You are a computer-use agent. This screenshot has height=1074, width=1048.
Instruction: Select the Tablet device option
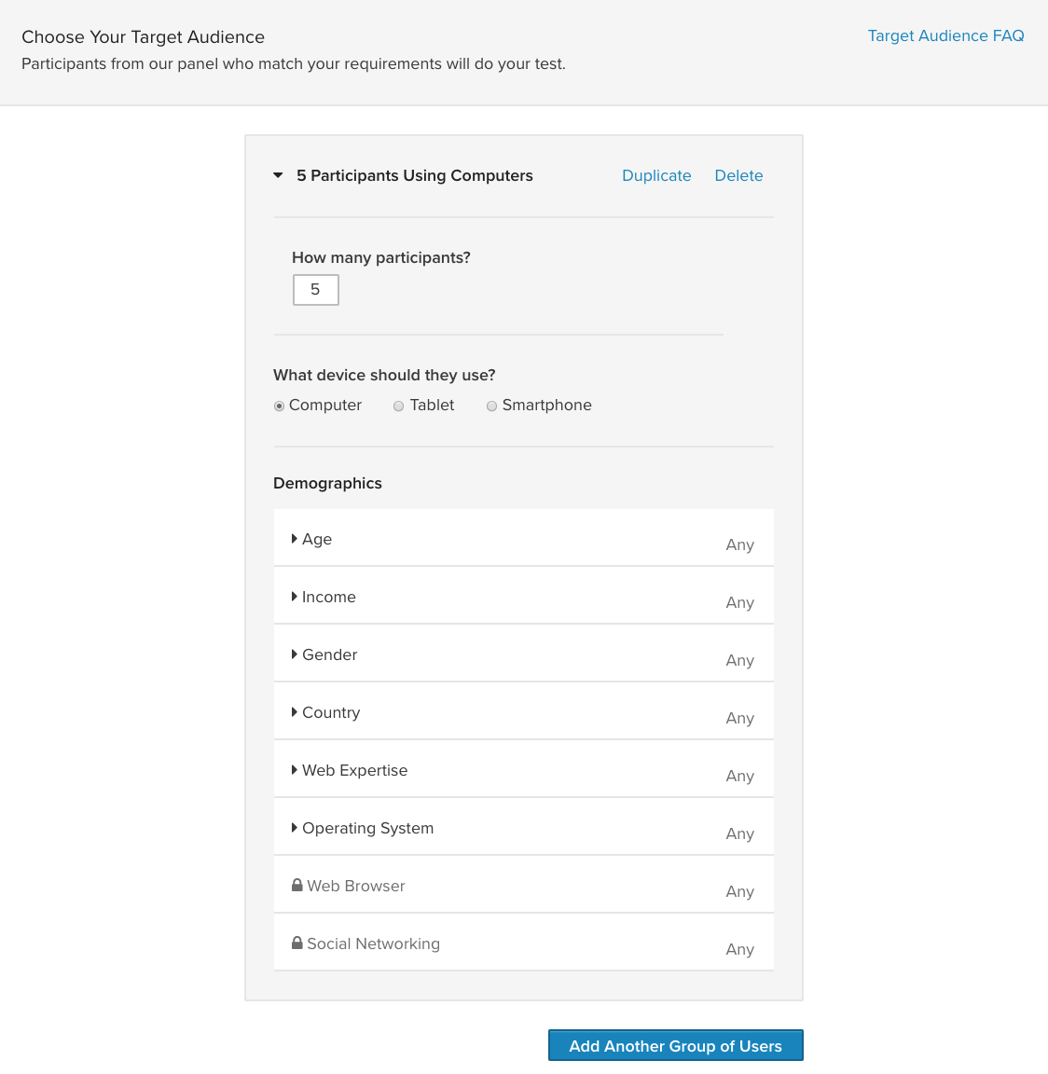pyautogui.click(x=398, y=406)
